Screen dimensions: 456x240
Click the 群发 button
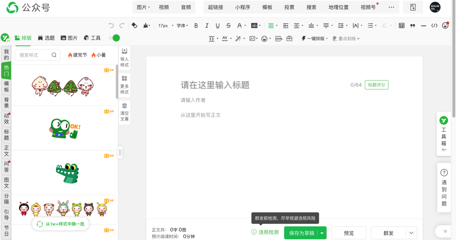tap(388, 233)
